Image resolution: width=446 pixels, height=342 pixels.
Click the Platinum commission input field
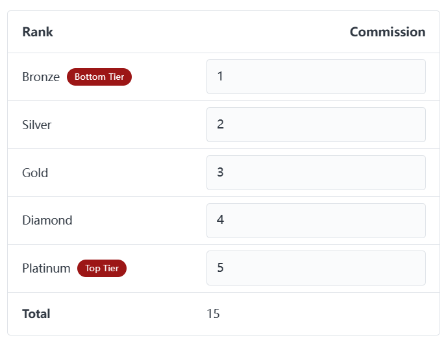tap(316, 268)
